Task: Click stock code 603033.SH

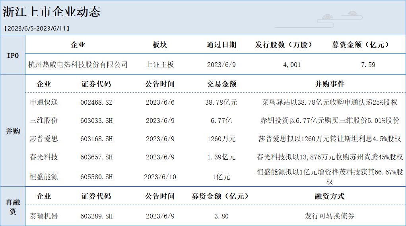Action: 96,121
